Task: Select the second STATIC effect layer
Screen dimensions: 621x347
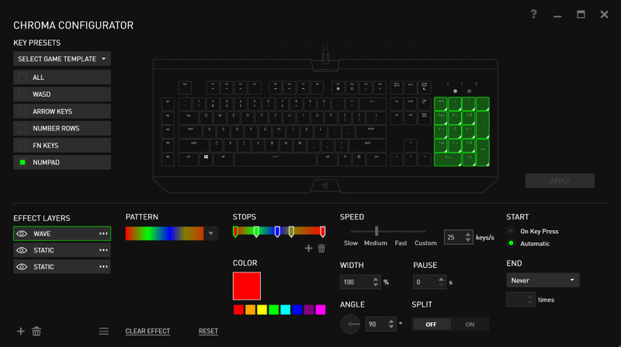Action: pyautogui.click(x=62, y=266)
